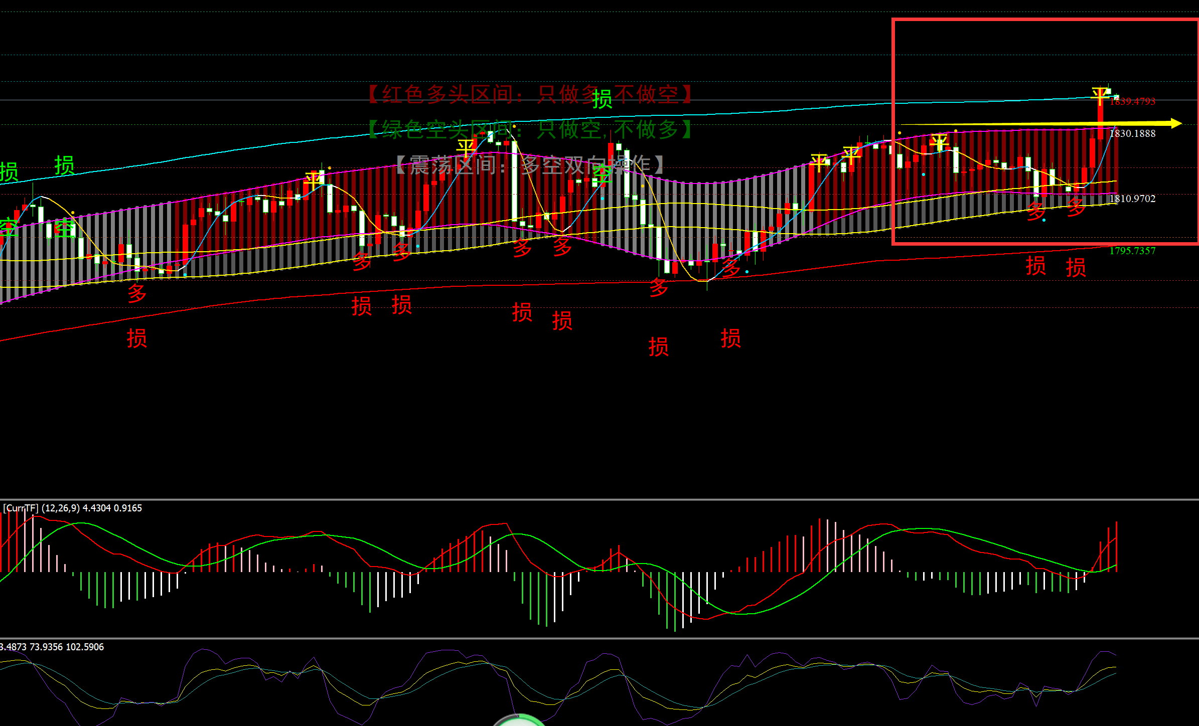This screenshot has width=1199, height=726.
Task: Click the leftmost red 多 marker
Action: click(x=137, y=293)
